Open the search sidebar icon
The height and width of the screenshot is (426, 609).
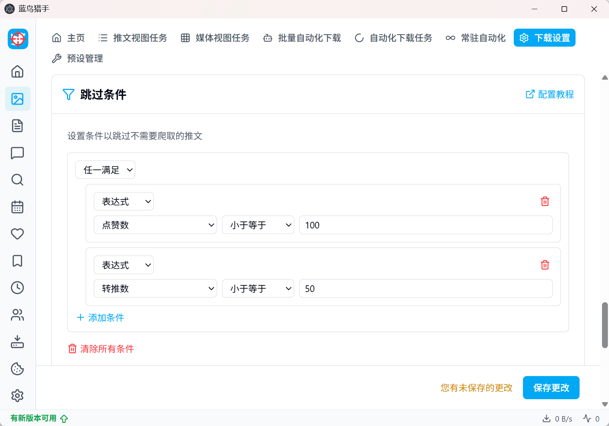[x=17, y=180]
